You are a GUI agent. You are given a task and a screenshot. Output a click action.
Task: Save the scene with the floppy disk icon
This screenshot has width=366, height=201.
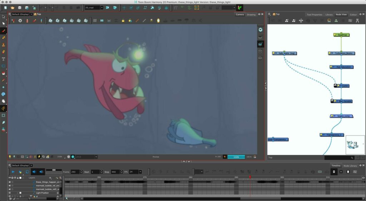click(20, 8)
